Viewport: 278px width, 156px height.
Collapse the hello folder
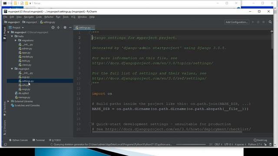click(12, 36)
